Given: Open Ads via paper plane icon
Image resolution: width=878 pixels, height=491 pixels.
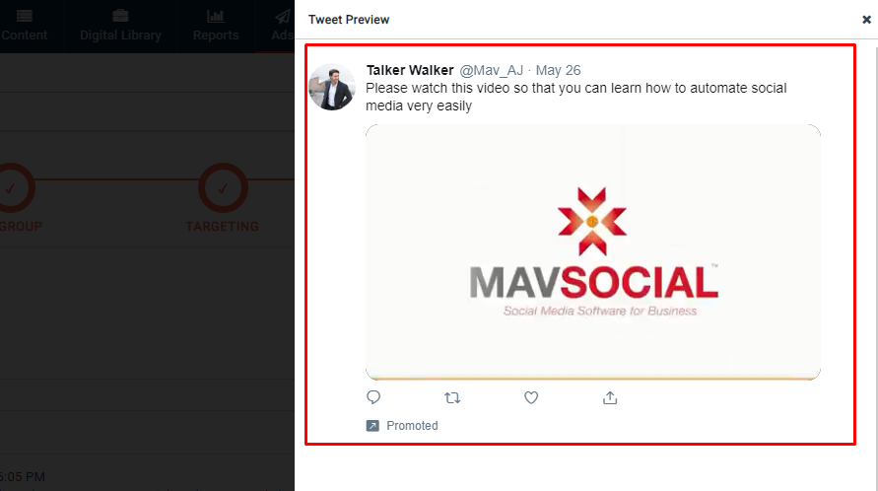Looking at the screenshot, I should [x=283, y=16].
